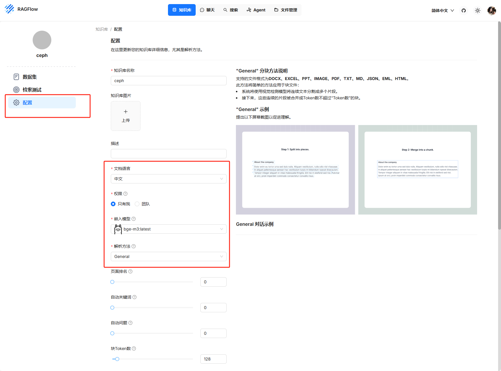Click the help icon beside 嵌入模型

[x=134, y=219]
